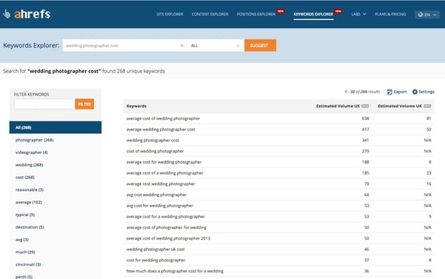Click the Export link

pyautogui.click(x=400, y=92)
